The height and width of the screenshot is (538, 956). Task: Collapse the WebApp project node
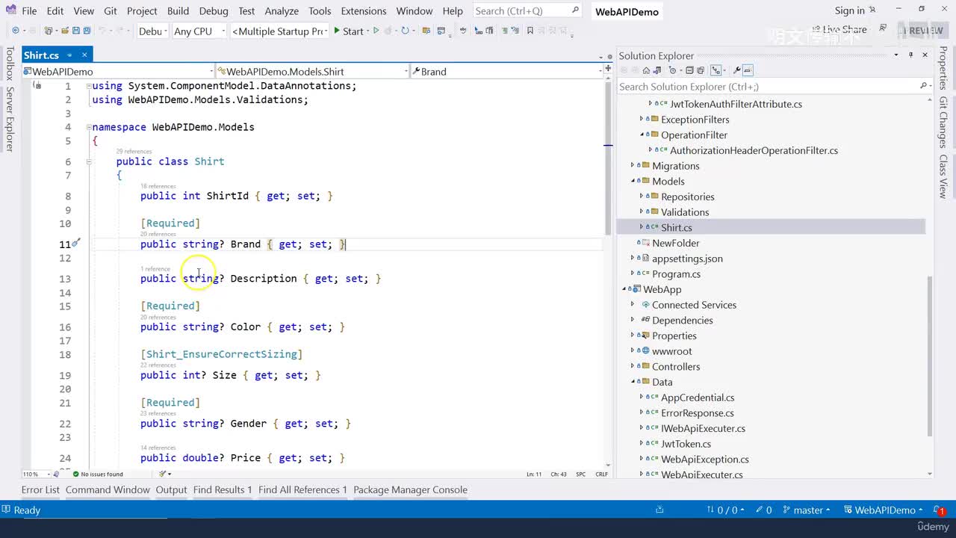click(x=625, y=289)
